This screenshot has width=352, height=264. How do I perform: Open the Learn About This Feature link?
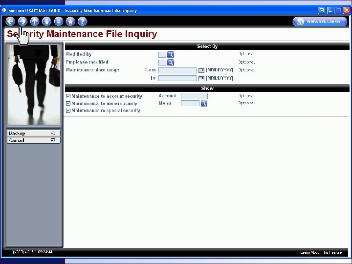pyautogui.click(x=321, y=252)
